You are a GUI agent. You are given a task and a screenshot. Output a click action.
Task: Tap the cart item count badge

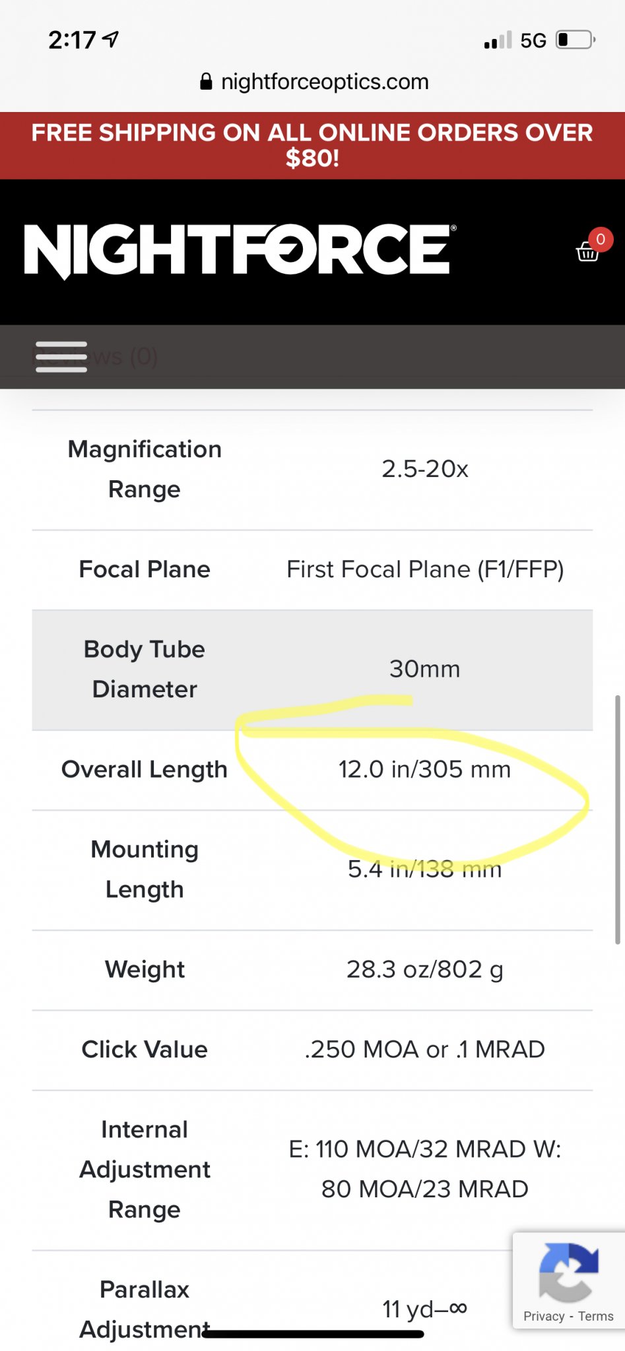[601, 239]
